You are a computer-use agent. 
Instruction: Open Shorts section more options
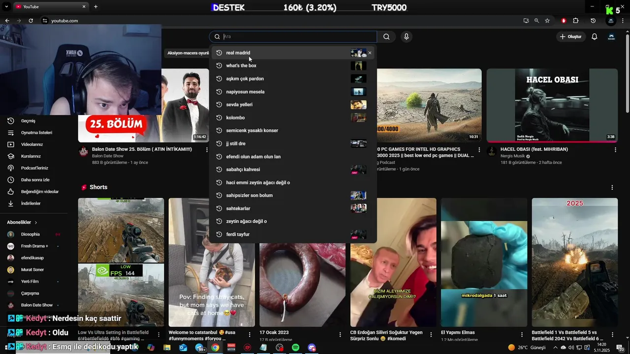click(x=612, y=187)
